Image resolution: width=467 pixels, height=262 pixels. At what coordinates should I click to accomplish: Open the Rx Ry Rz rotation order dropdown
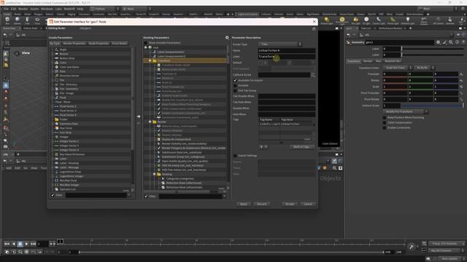coord(424,68)
